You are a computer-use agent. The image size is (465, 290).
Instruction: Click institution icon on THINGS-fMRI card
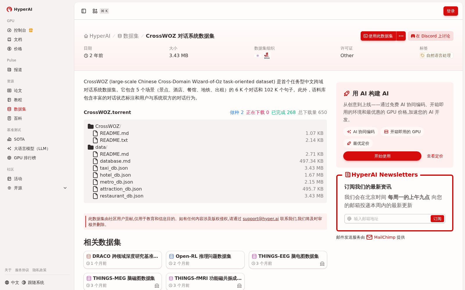(x=239, y=286)
